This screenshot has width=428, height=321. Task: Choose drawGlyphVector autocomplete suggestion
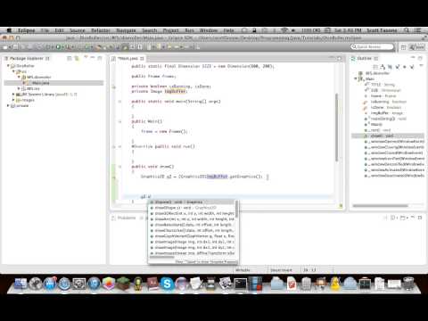[x=192, y=236]
